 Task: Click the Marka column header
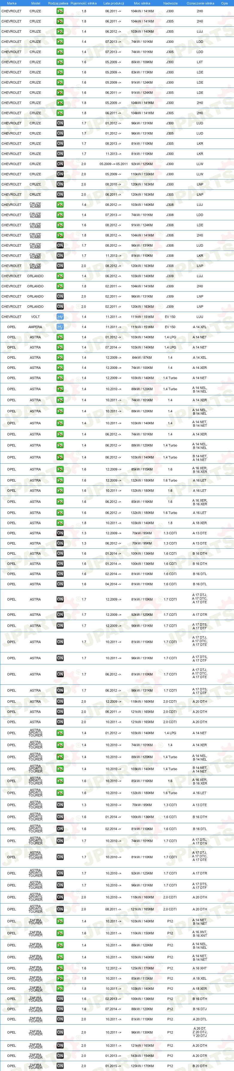click(x=12, y=3)
